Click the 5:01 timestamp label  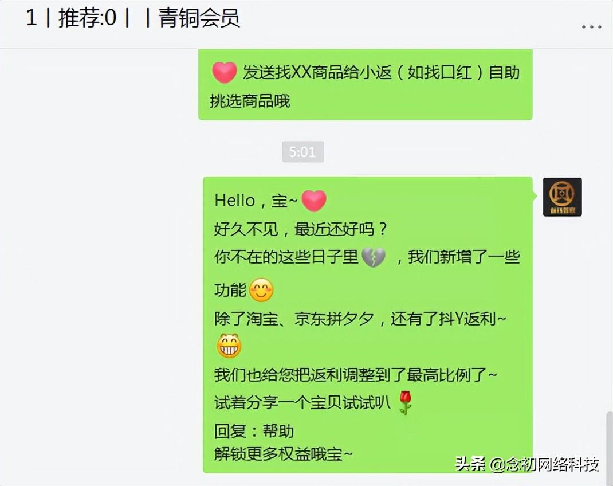[302, 152]
